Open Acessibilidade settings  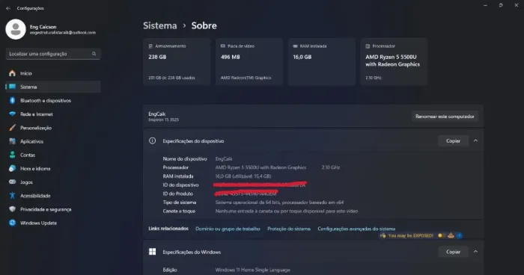tap(53, 196)
